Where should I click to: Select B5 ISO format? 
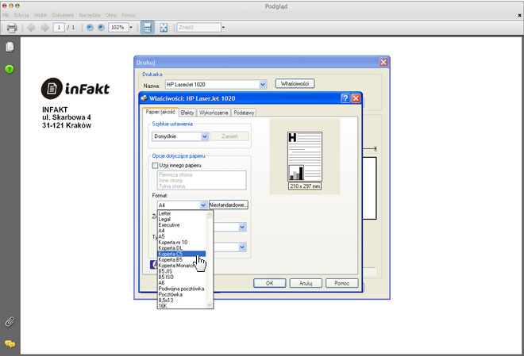(182, 277)
